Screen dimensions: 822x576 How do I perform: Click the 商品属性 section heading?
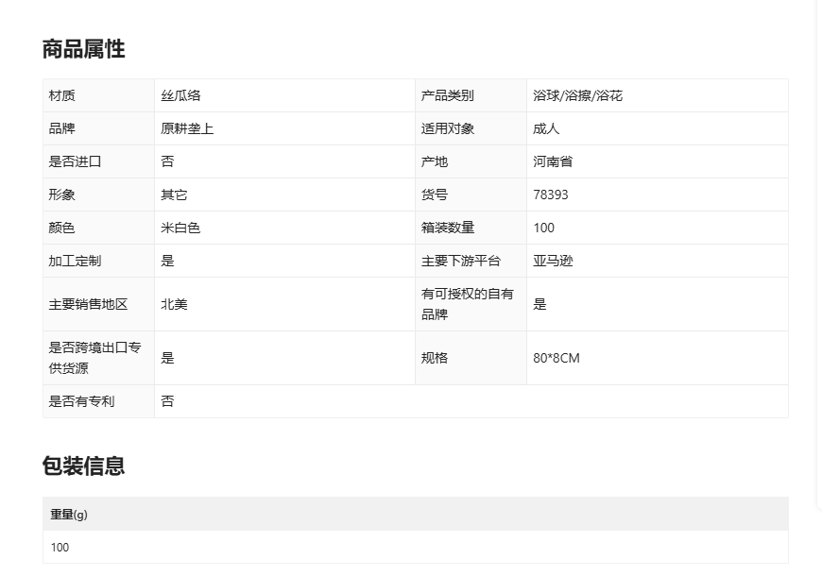point(83,49)
